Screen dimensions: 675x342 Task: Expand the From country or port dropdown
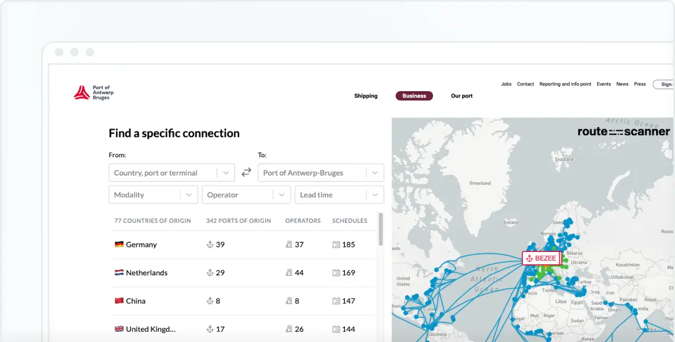pyautogui.click(x=226, y=173)
